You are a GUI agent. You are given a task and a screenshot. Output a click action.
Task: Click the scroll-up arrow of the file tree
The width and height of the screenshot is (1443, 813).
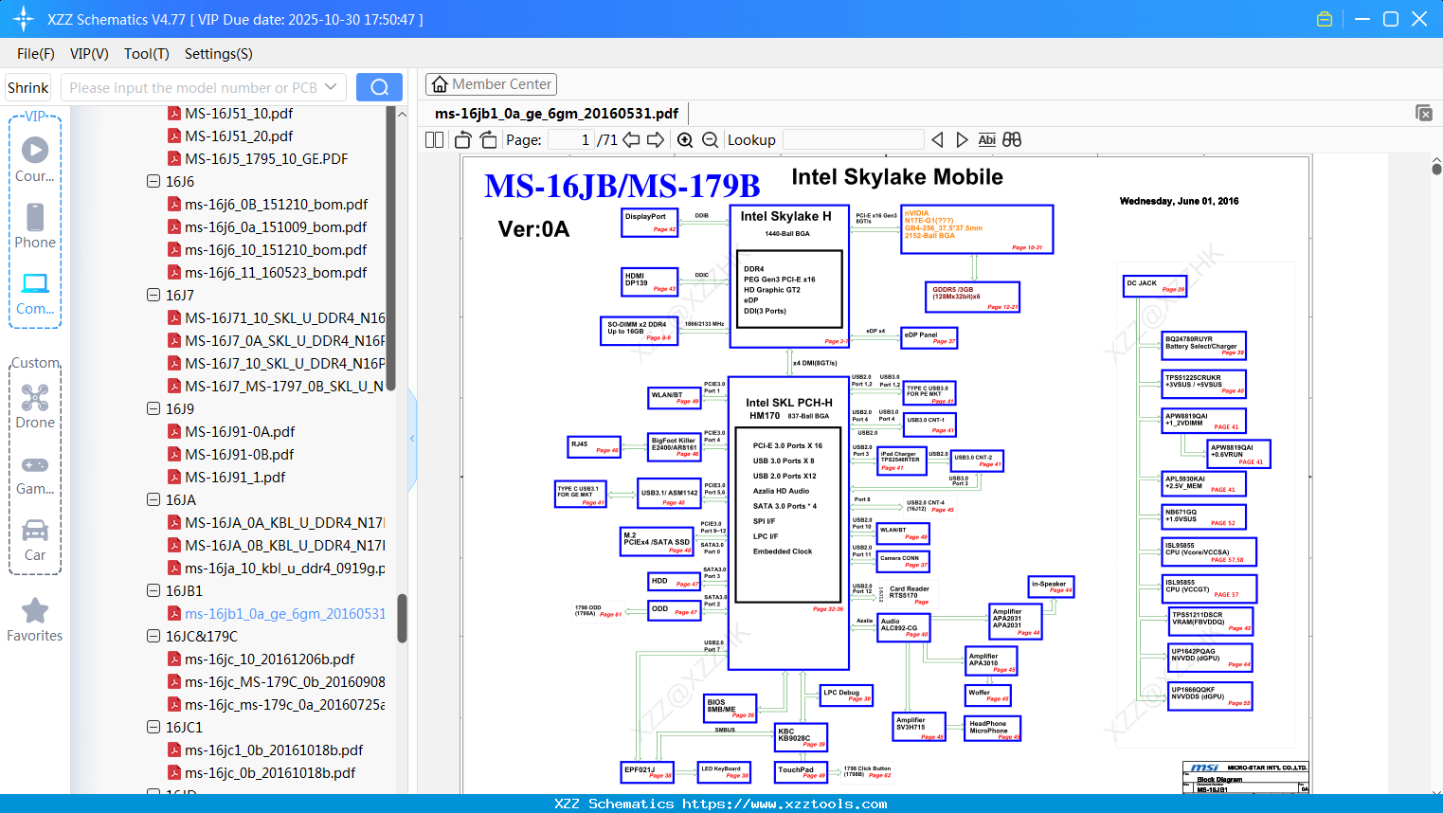(x=402, y=114)
